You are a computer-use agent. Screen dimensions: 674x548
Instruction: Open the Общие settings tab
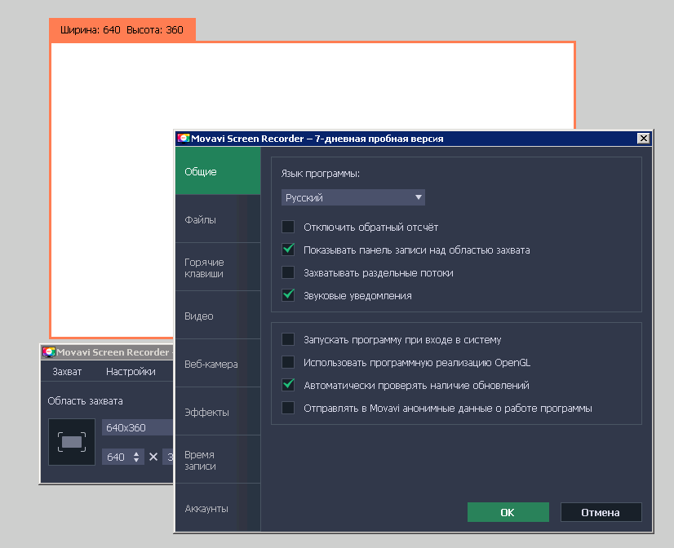click(x=218, y=171)
